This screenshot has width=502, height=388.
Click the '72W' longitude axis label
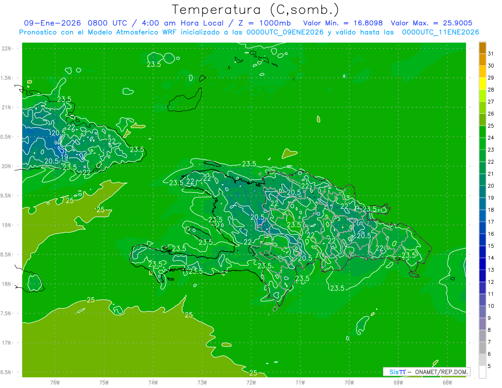pyautogui.click(x=251, y=383)
